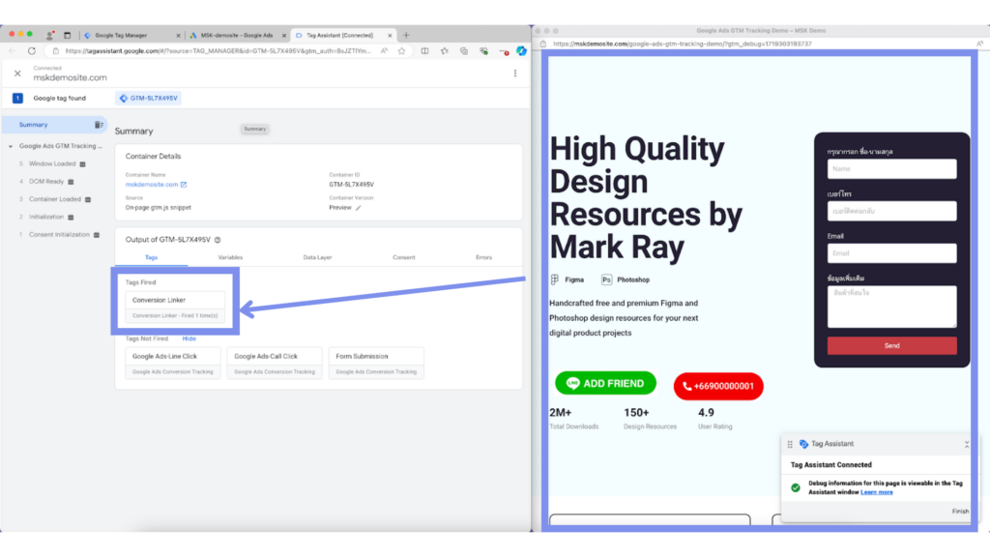Click the phone number input field

[892, 212]
